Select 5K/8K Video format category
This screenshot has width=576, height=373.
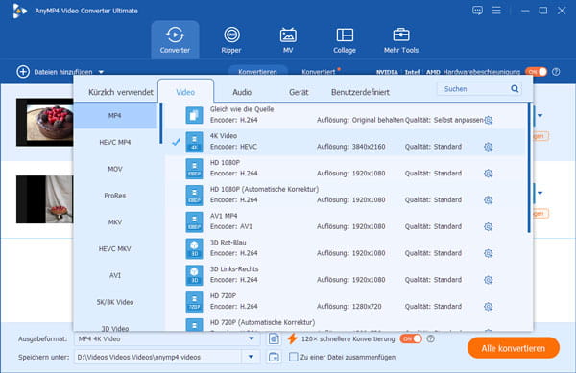[x=115, y=302]
